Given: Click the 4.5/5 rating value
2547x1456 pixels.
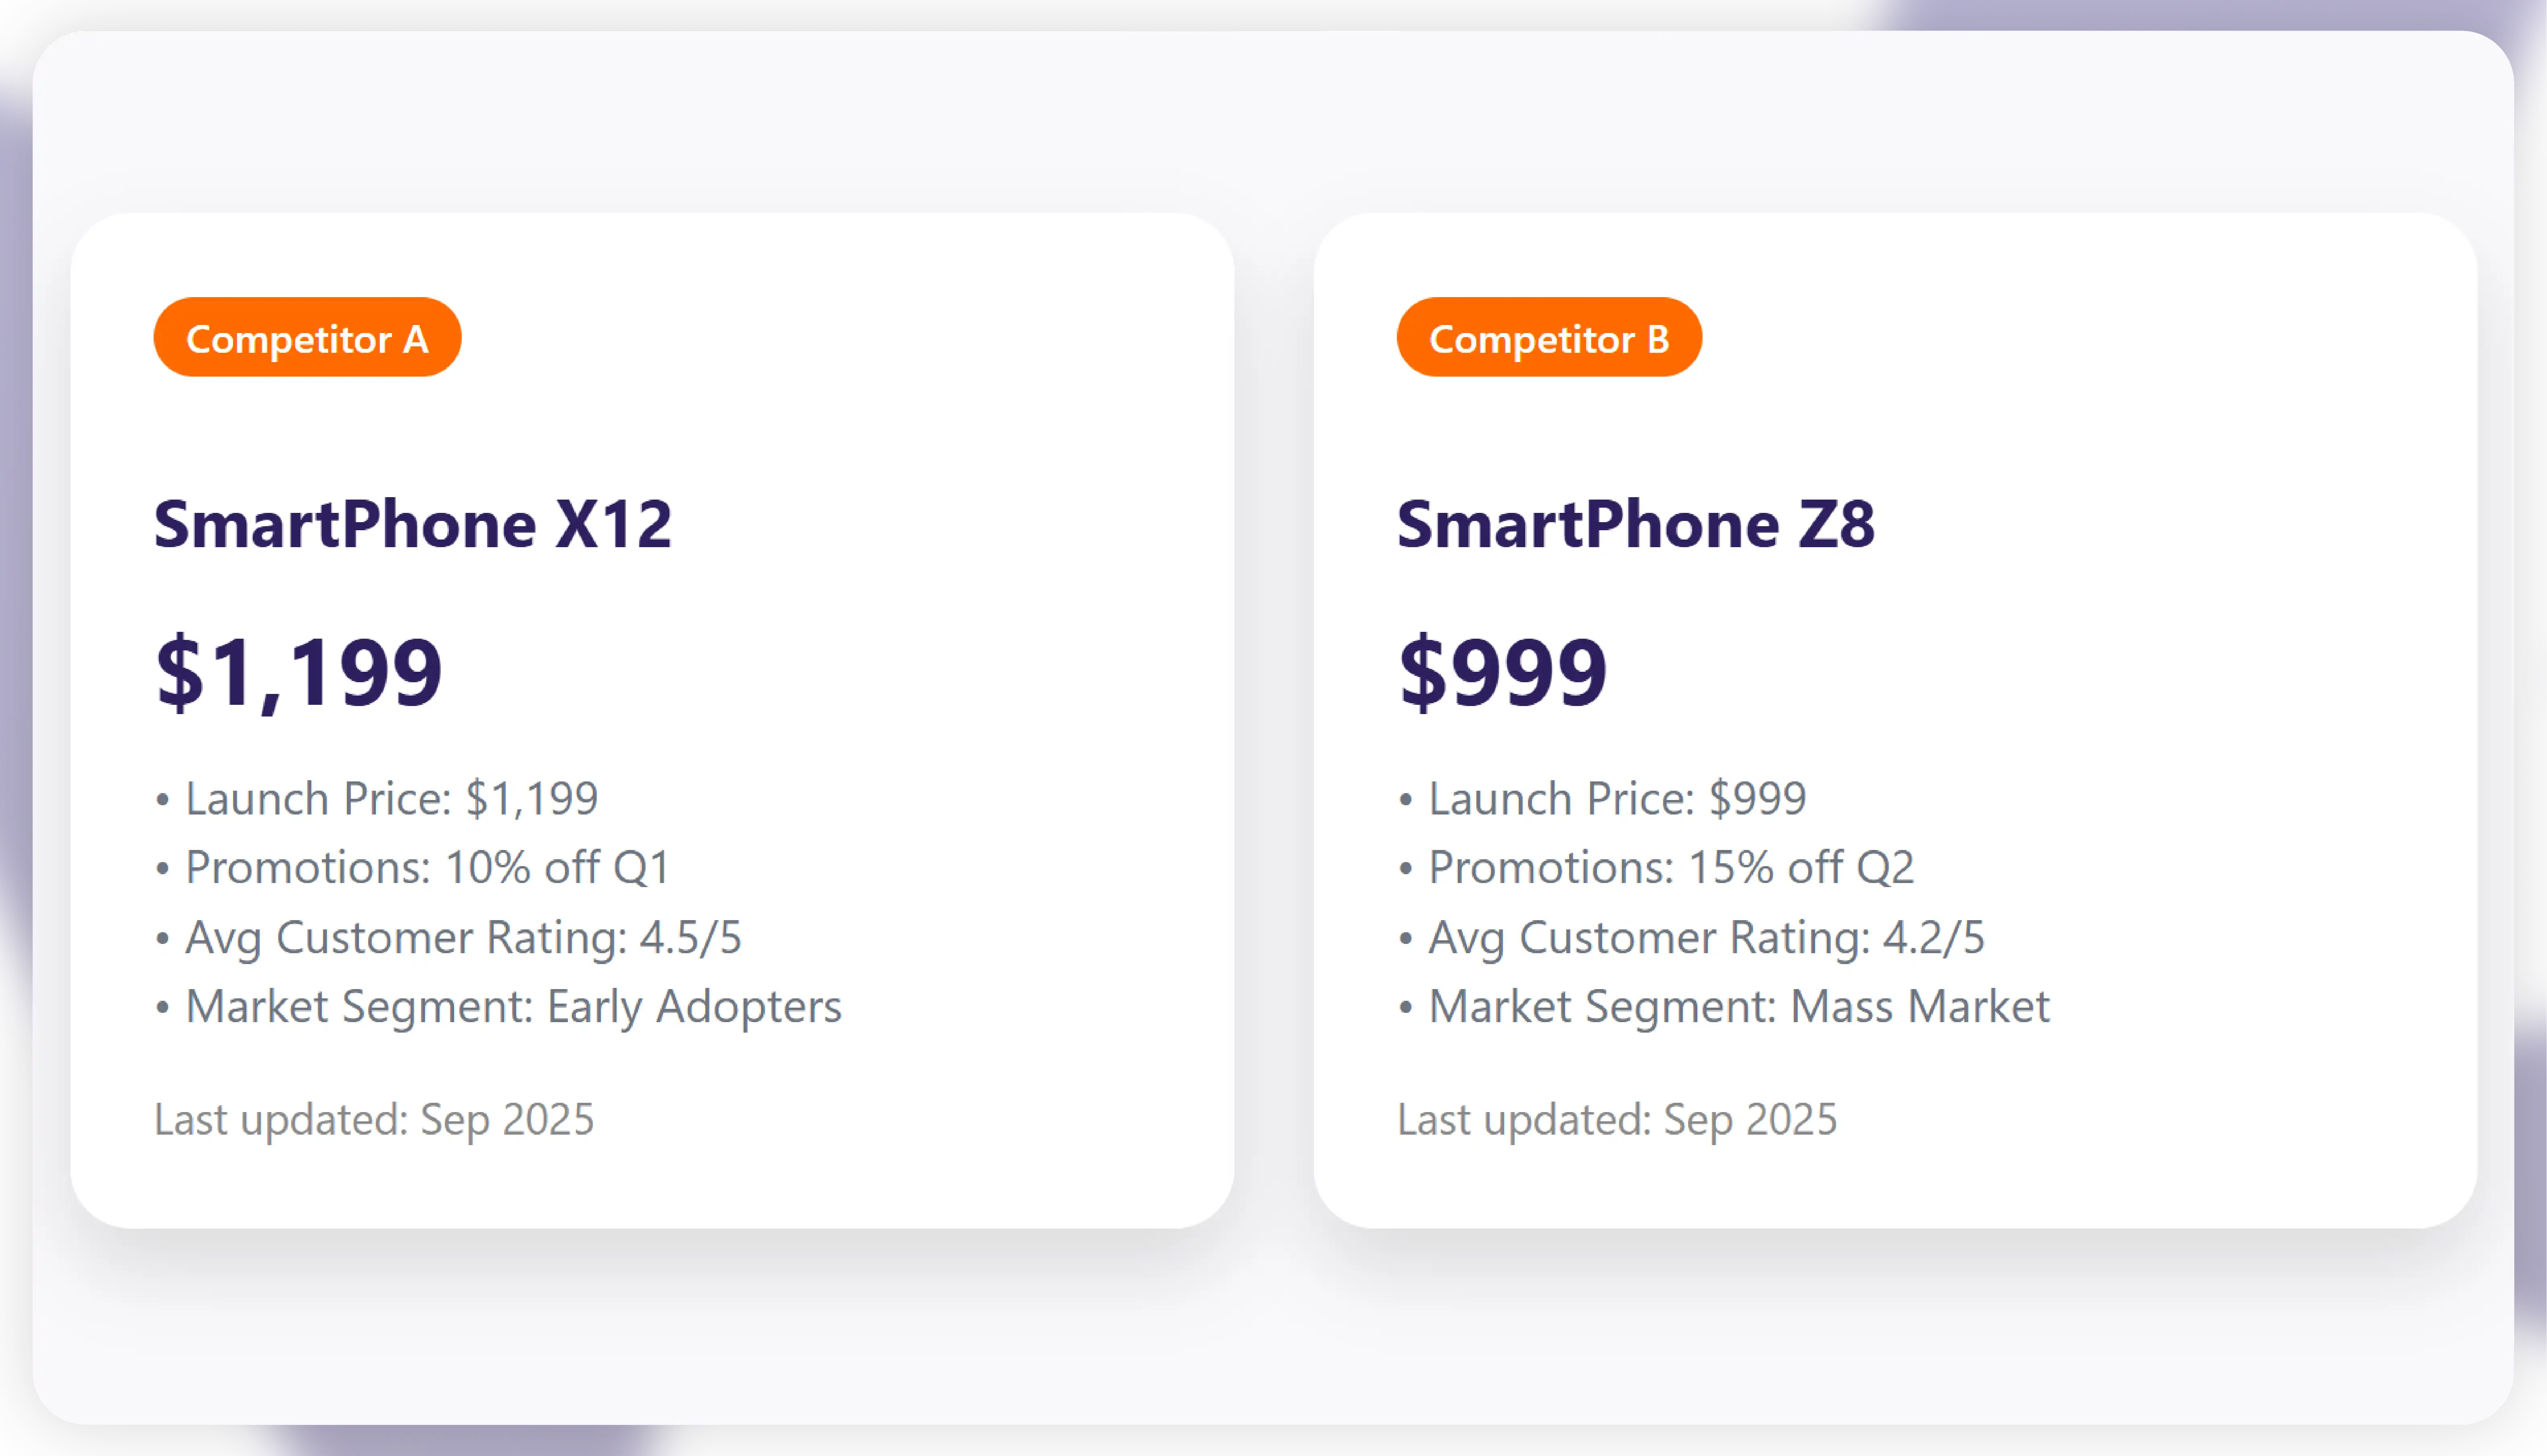Looking at the screenshot, I should [x=690, y=937].
